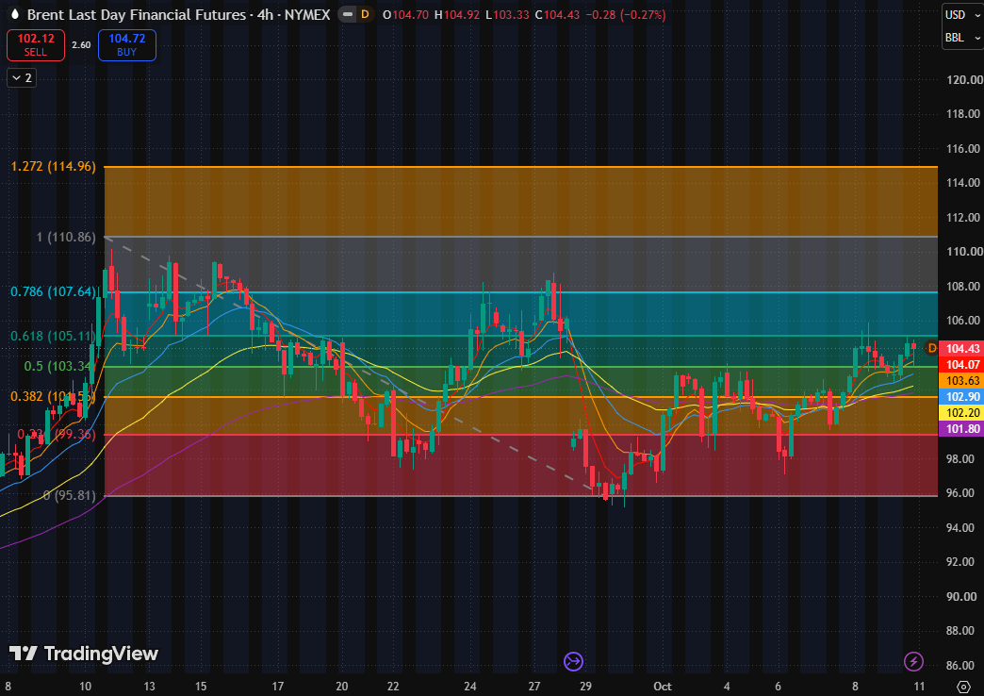Click the spread value 2.60
The image size is (984, 696).
coord(81,45)
